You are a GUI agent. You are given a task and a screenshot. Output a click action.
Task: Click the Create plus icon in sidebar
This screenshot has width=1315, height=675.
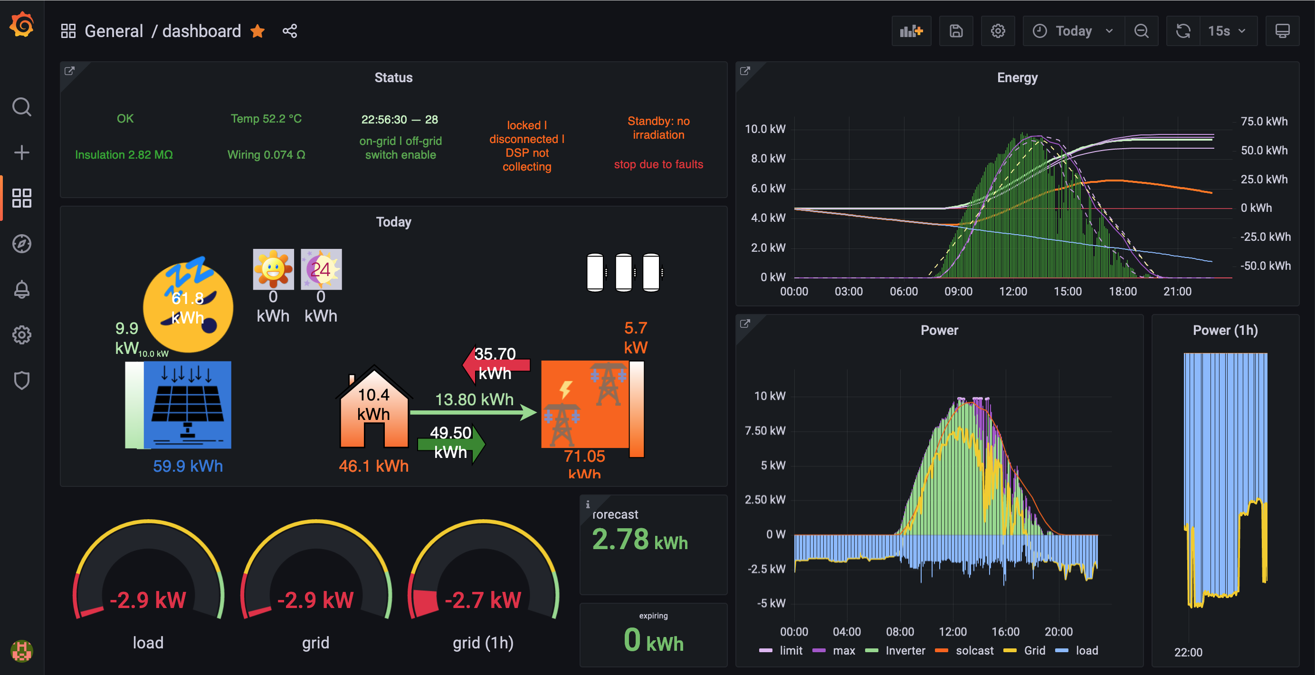21,152
